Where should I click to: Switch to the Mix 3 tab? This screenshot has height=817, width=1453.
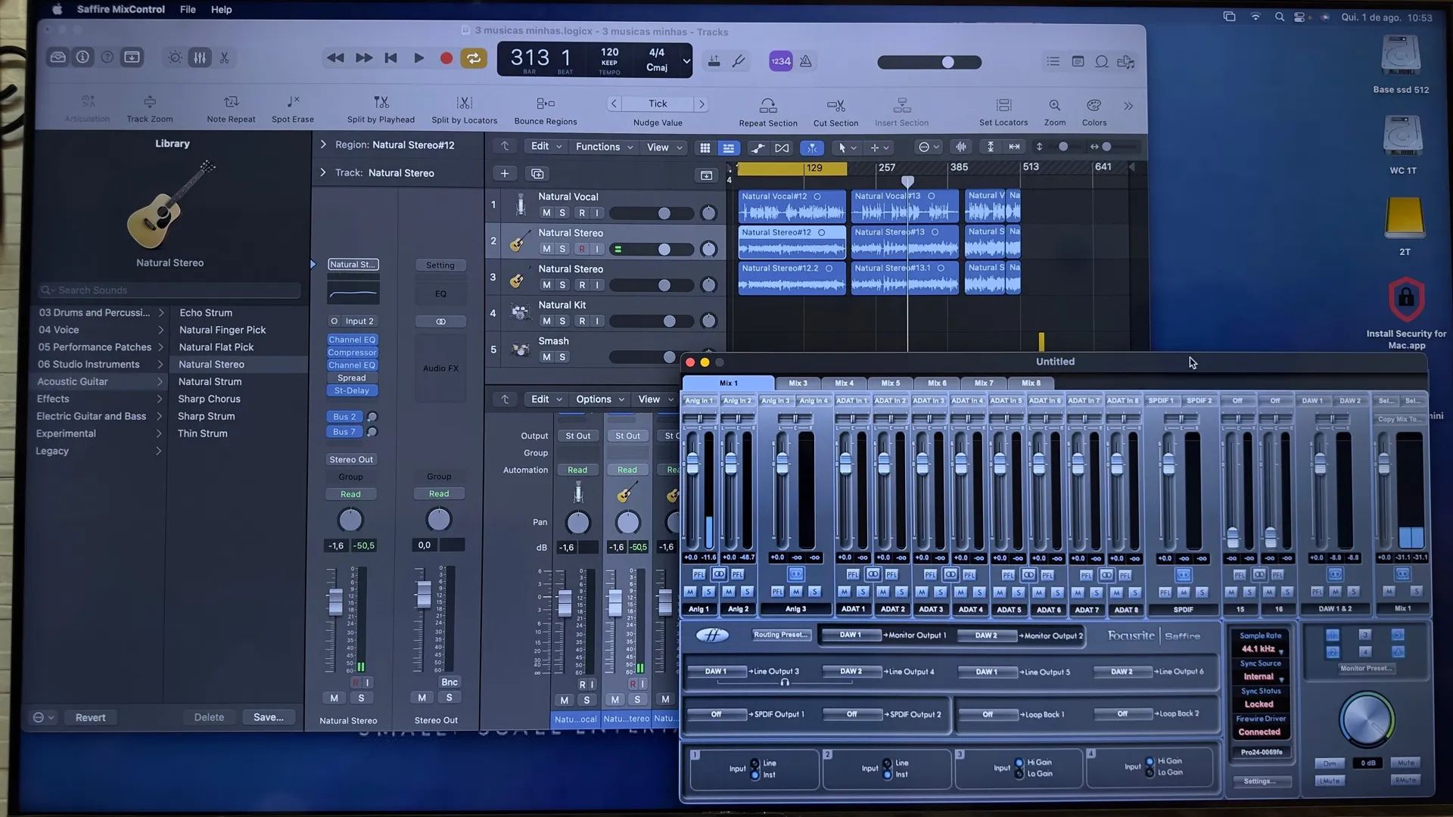796,383
